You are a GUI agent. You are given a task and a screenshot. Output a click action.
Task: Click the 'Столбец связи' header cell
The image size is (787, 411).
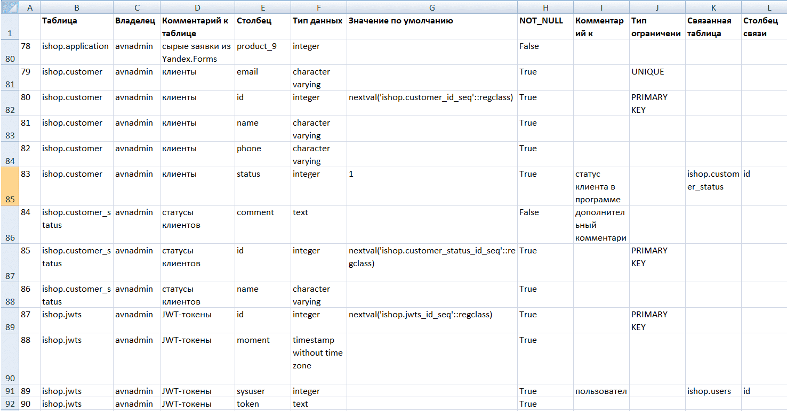tap(764, 27)
